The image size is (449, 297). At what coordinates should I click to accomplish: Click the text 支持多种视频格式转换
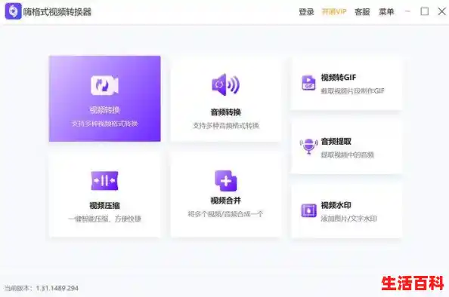104,124
